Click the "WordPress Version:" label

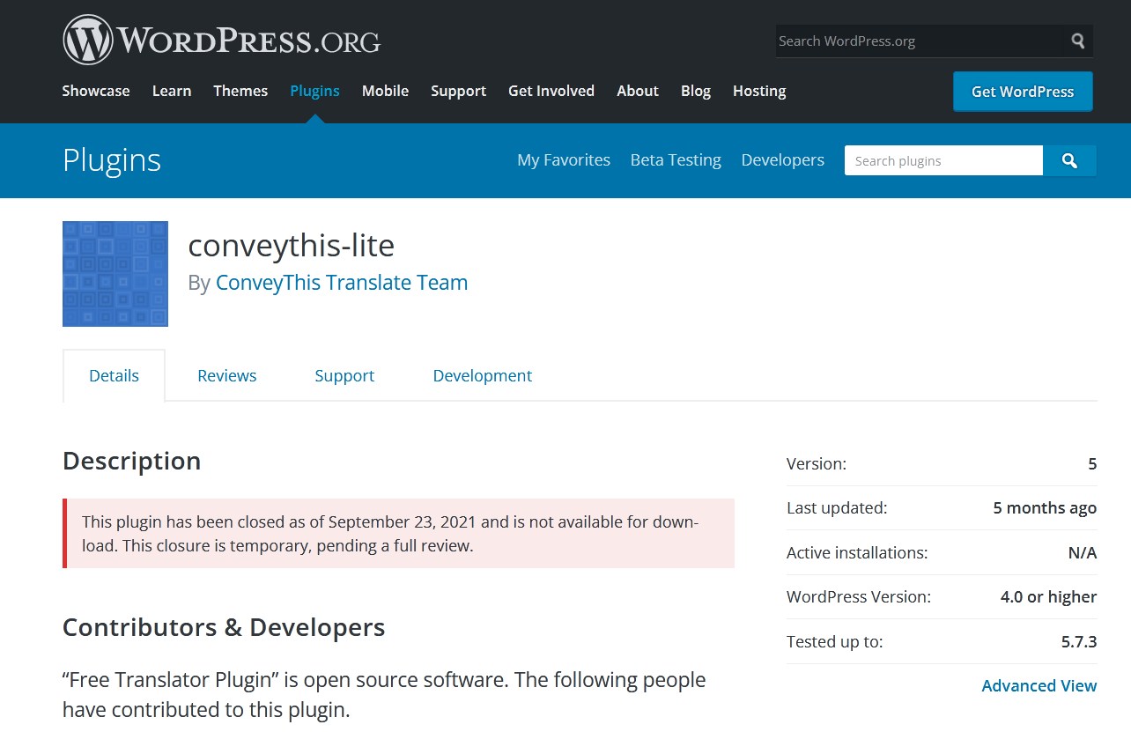tap(859, 596)
